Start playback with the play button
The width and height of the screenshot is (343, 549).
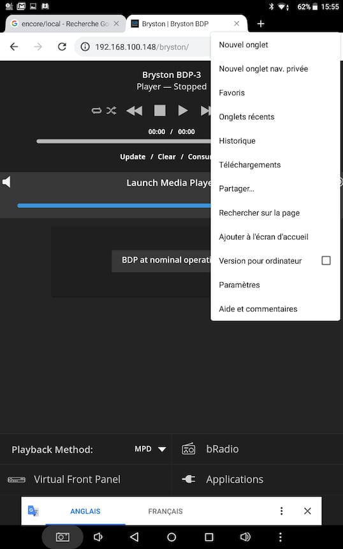pyautogui.click(x=182, y=110)
